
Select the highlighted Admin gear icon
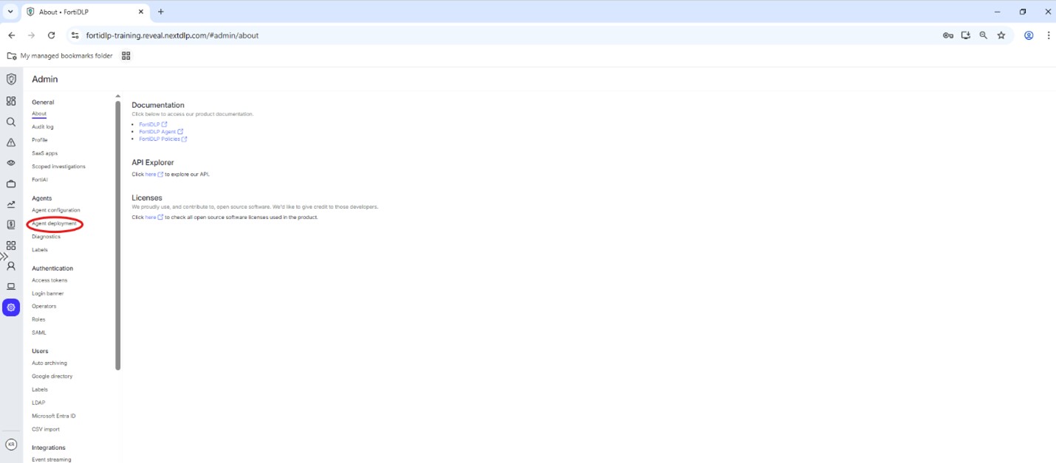11,307
